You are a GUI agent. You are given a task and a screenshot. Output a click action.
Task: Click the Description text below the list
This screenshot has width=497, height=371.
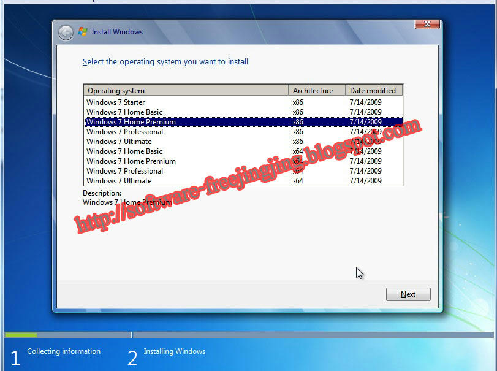click(x=102, y=193)
